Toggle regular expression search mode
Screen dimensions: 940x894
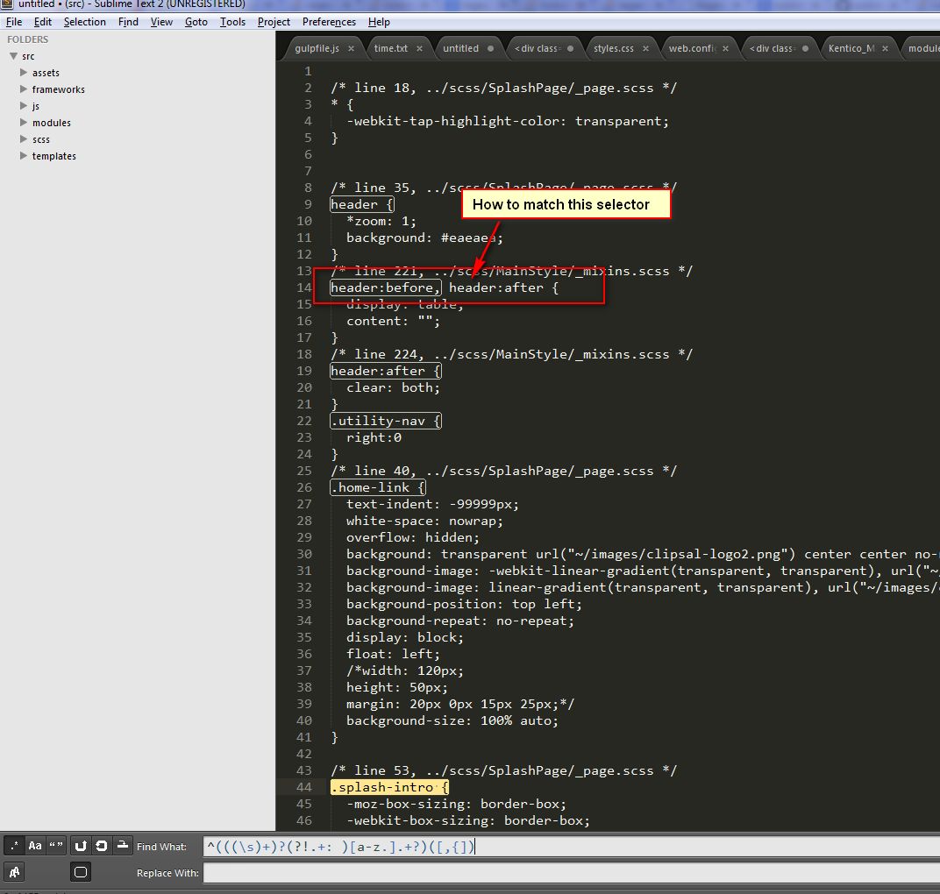(x=14, y=846)
